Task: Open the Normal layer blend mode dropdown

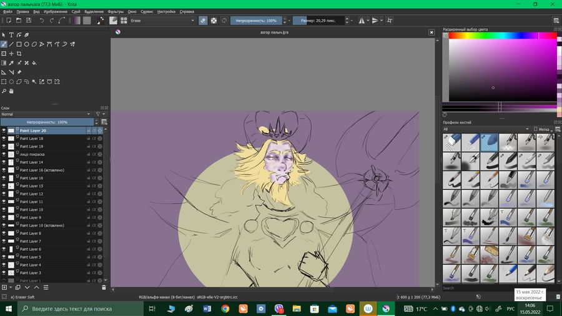Action: [x=46, y=114]
